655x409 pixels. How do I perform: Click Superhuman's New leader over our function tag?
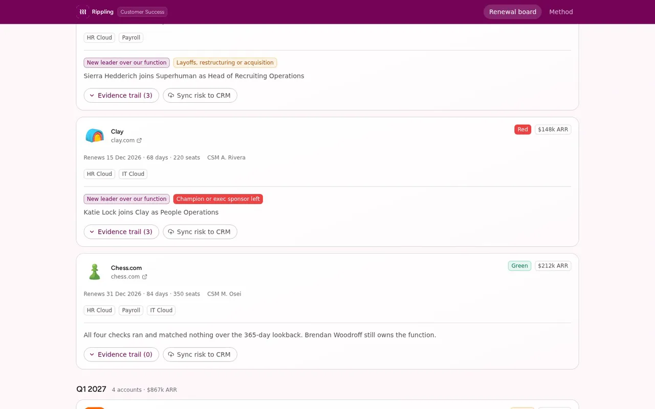point(126,63)
